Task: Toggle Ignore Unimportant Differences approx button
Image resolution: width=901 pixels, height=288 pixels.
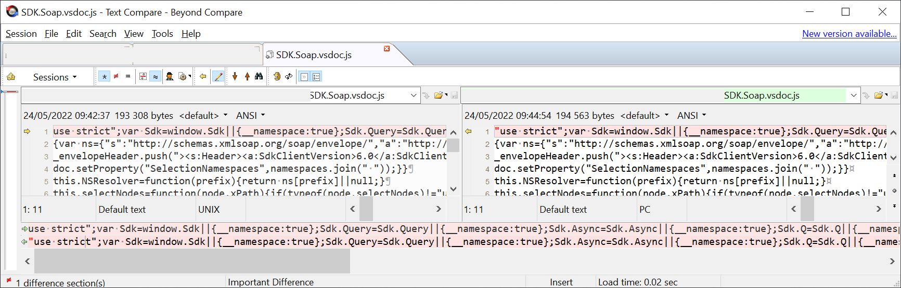Action: pos(155,77)
